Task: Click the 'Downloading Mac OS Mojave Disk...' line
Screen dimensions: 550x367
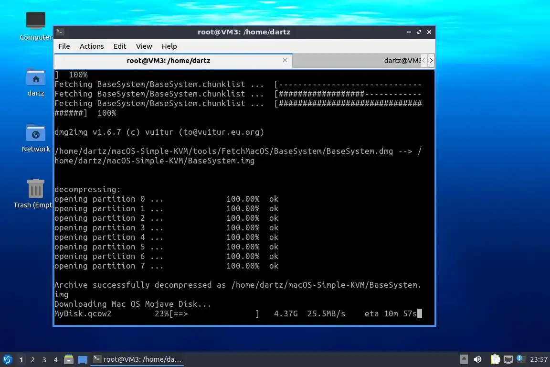Action: [133, 304]
